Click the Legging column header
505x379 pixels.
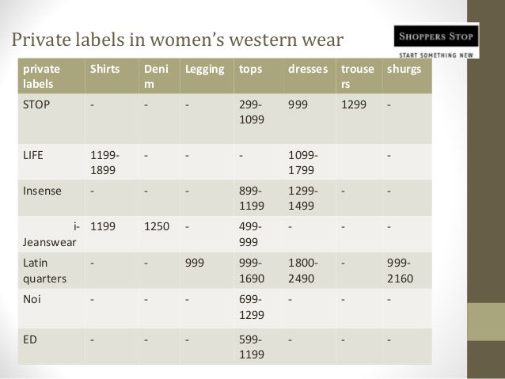(x=203, y=70)
